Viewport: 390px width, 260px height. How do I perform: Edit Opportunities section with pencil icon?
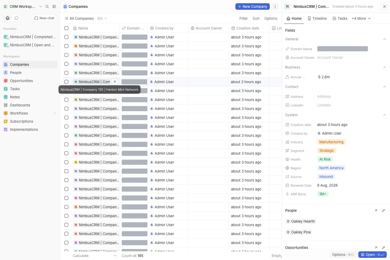(383, 248)
